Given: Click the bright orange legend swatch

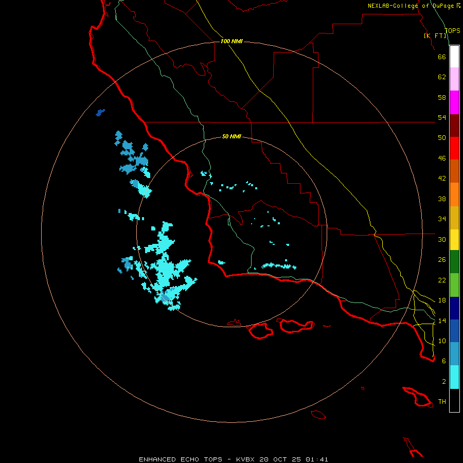Looking at the screenshot, I should (x=454, y=194).
